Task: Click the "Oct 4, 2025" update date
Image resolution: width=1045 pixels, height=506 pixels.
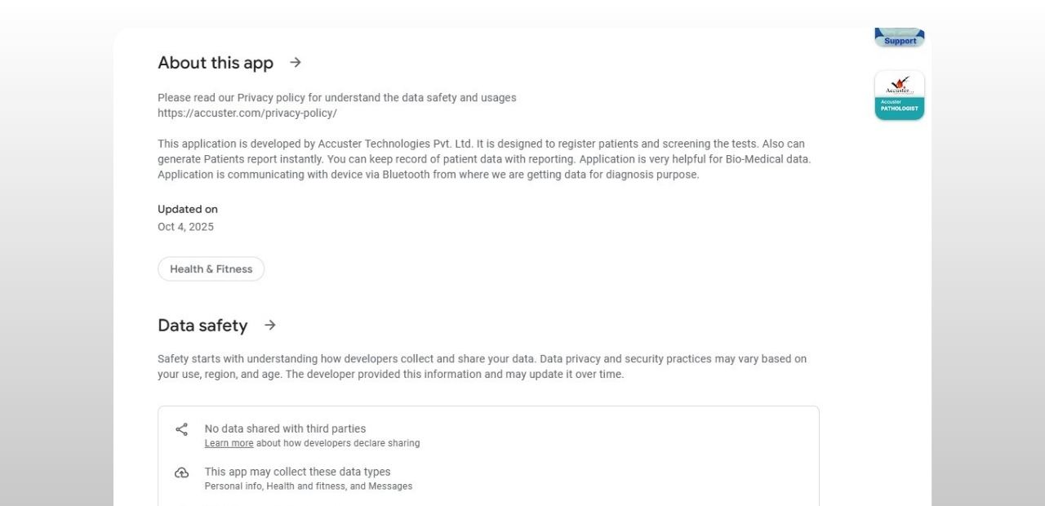Action: coord(185,227)
